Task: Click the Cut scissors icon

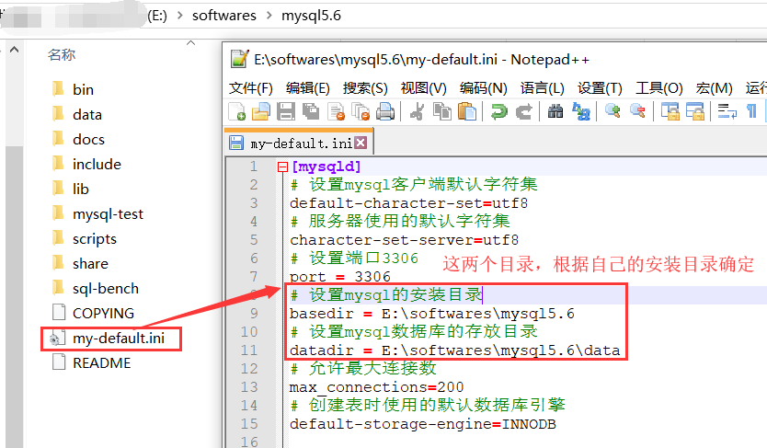Action: click(x=418, y=111)
